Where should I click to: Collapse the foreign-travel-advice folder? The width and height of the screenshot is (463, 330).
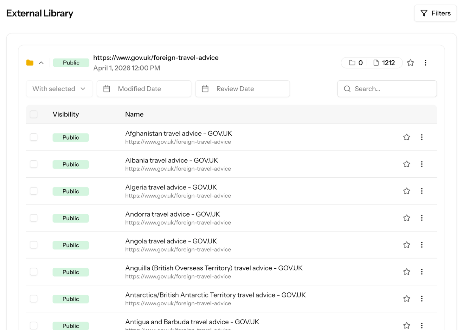[41, 63]
